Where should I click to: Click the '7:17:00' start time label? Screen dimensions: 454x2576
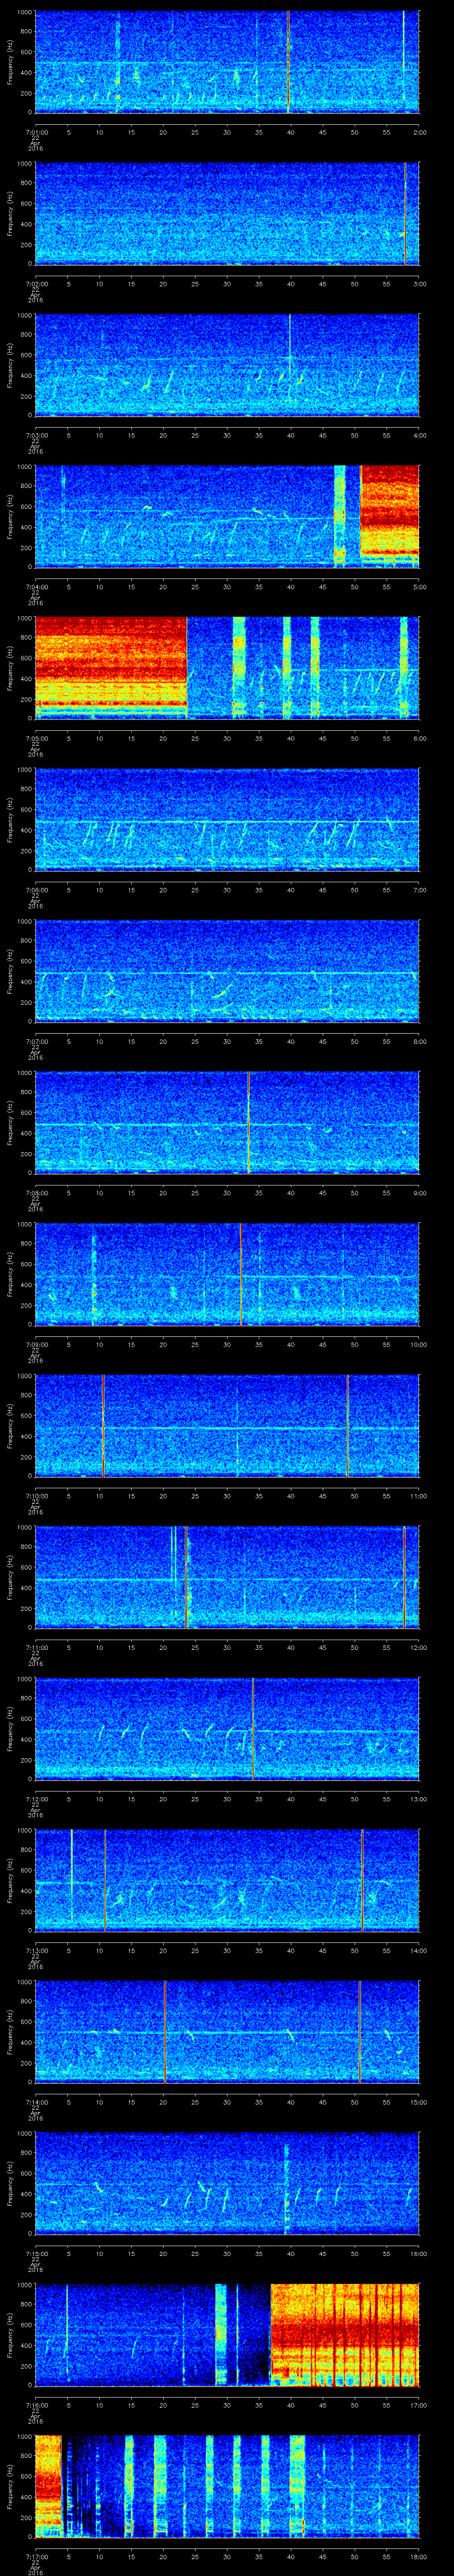click(x=36, y=2556)
